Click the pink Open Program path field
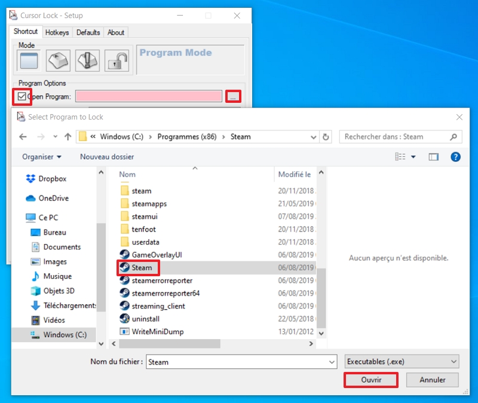The width and height of the screenshot is (478, 403). (x=148, y=96)
